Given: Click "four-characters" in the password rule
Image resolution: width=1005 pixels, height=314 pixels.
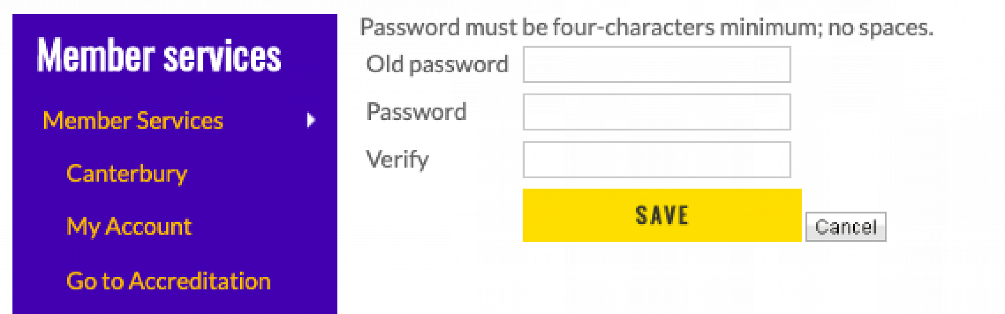Looking at the screenshot, I should point(633,28).
